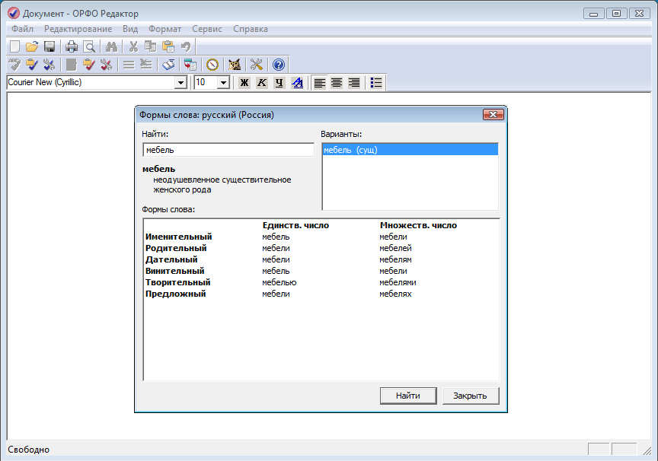Screen dimensions: 658x461
Task: Click the Родительный case label
Action: (x=176, y=248)
